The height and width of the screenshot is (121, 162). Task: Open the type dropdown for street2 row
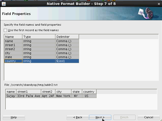pyautogui.click(x=39, y=49)
